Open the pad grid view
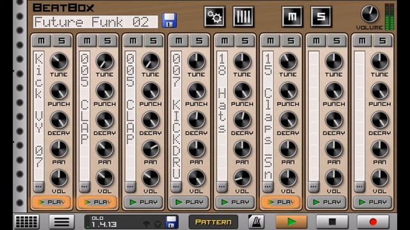The image size is (410, 230). (x=26, y=222)
